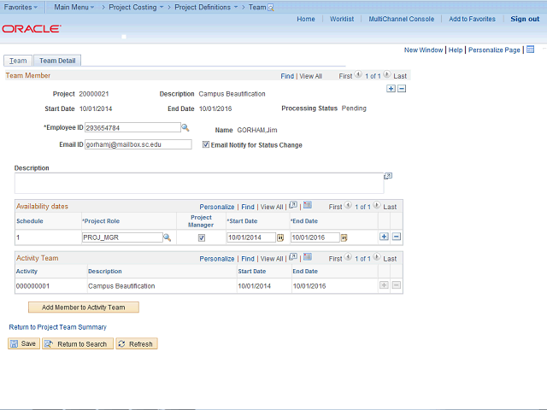Click Add Member to Activity Team button

[84, 307]
